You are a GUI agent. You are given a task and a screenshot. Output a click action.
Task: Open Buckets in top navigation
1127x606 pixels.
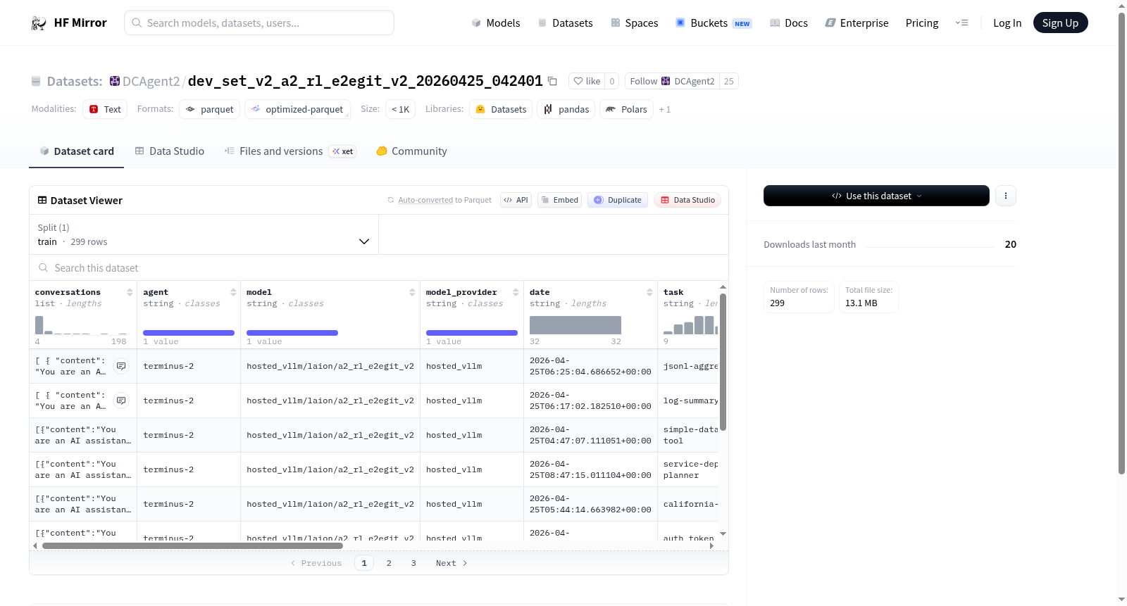tap(714, 23)
